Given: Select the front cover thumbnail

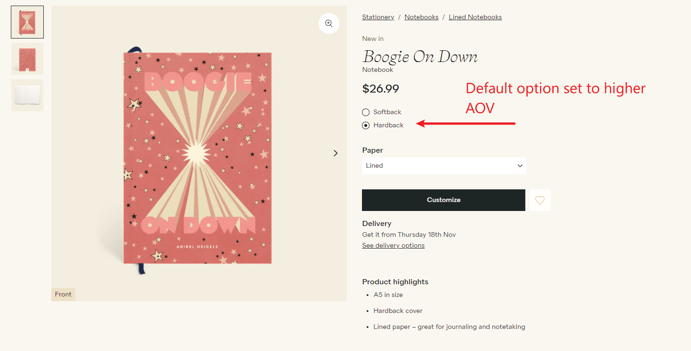Looking at the screenshot, I should coord(27,22).
